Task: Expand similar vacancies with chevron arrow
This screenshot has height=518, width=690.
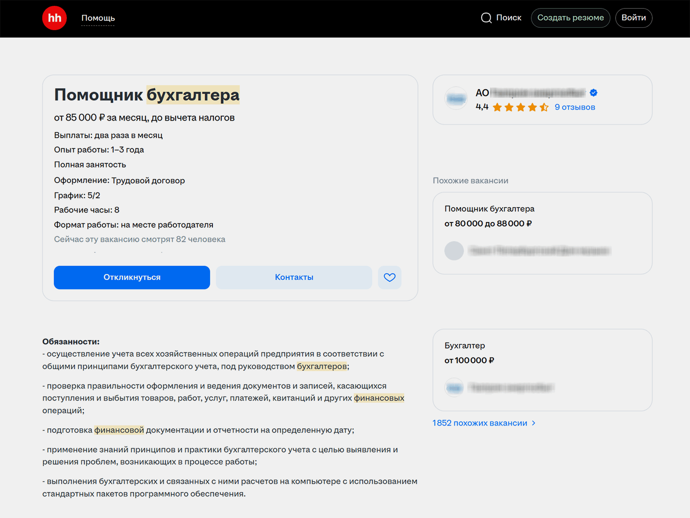Action: click(x=534, y=423)
